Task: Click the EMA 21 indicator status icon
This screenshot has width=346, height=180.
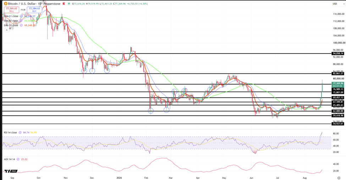Action: click(21, 16)
